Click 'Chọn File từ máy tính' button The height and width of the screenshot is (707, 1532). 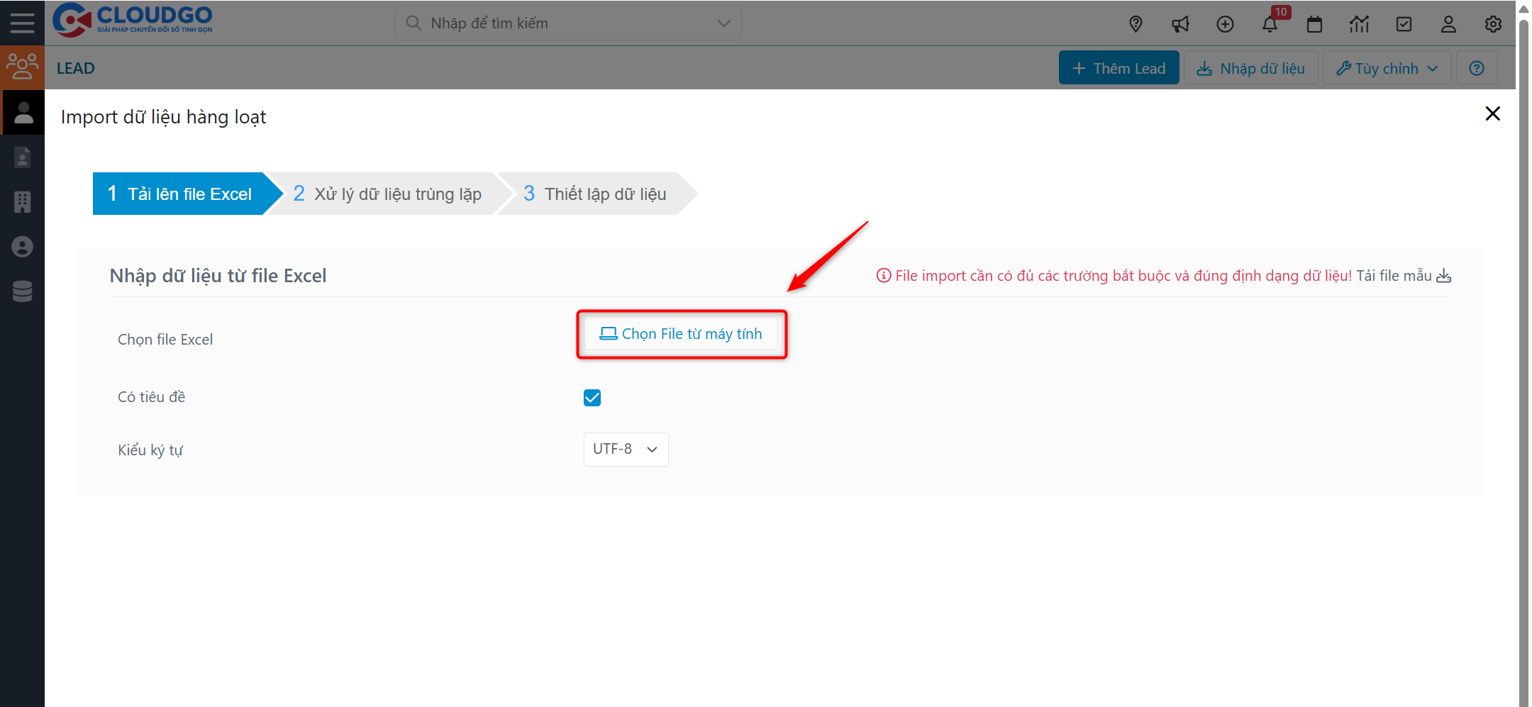click(682, 333)
